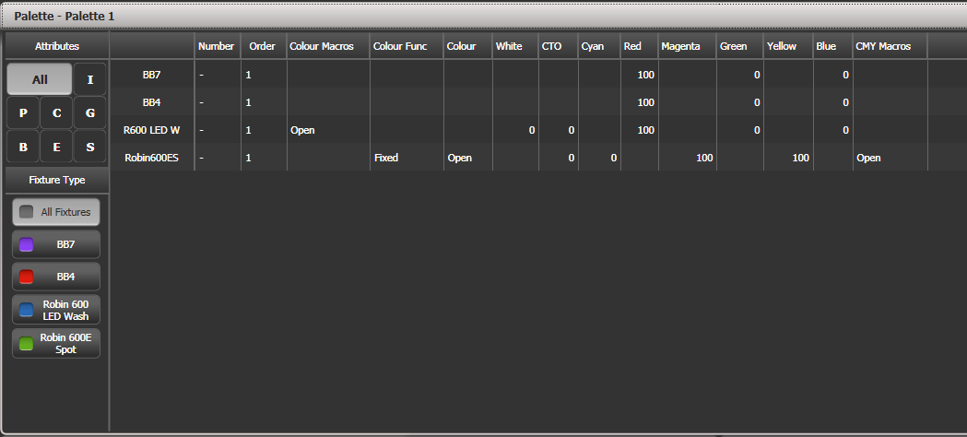Viewport: 967px width, 437px height.
Task: Click the CMY Macros column header
Action: tap(890, 46)
